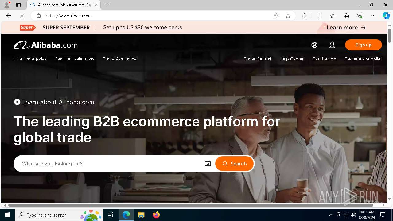393x221 pixels.
Task: Open Firefox from the taskbar
Action: coord(156,215)
